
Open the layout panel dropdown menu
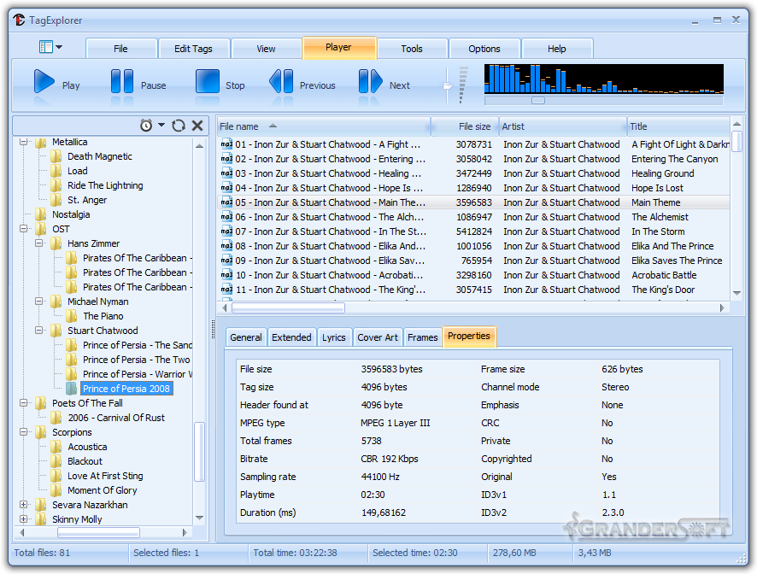[50, 48]
